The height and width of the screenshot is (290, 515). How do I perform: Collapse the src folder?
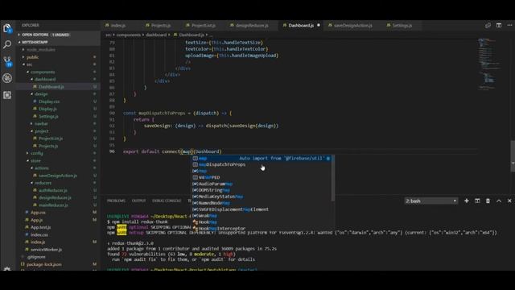click(23, 64)
